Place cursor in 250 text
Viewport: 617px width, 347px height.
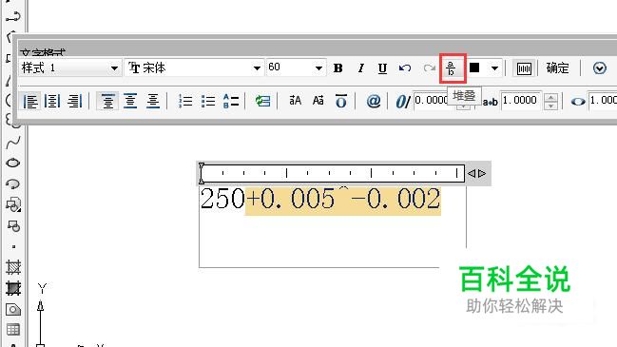[222, 199]
